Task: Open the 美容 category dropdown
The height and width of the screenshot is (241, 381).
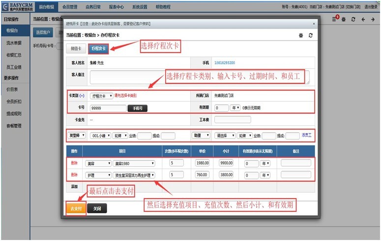Action: tap(98, 164)
